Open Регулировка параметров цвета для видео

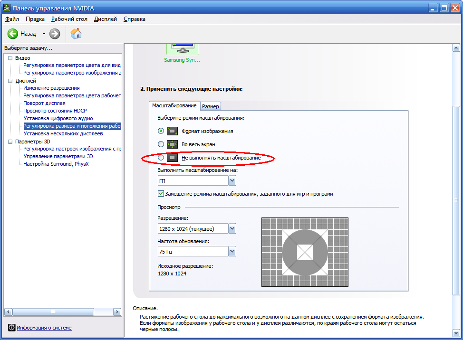click(x=72, y=65)
